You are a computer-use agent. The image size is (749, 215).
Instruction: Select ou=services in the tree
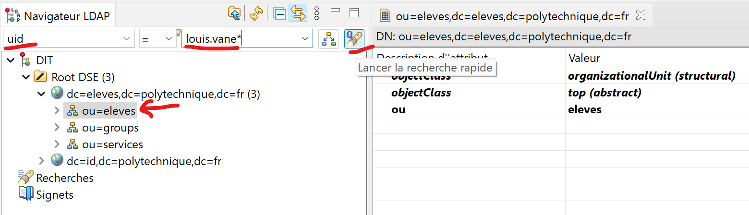(x=112, y=144)
